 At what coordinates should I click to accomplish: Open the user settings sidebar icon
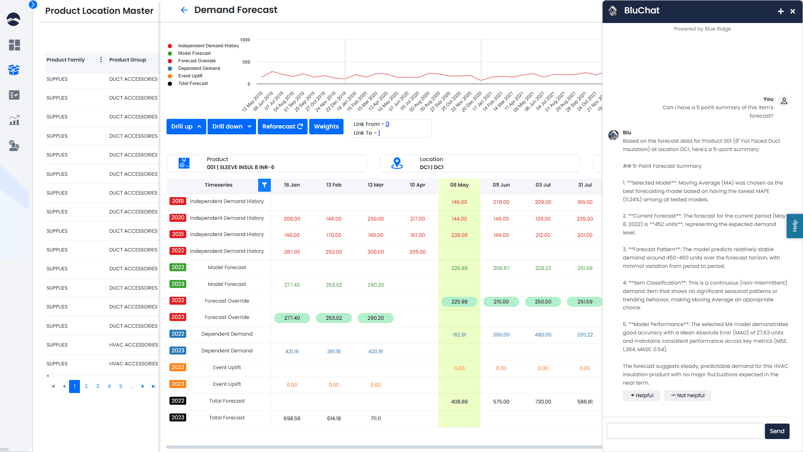(14, 146)
